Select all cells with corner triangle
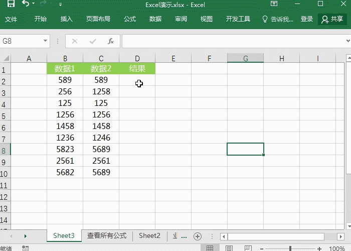This screenshot has width=351, height=251. pos(6,58)
